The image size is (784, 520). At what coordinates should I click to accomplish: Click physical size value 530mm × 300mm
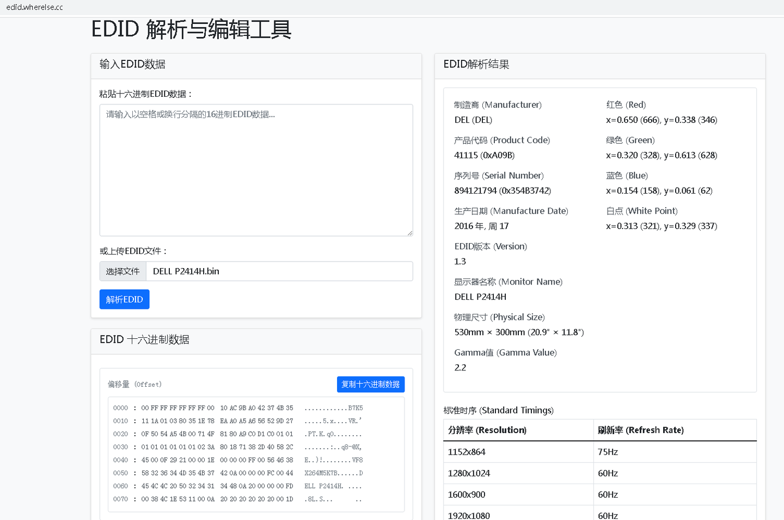click(519, 332)
